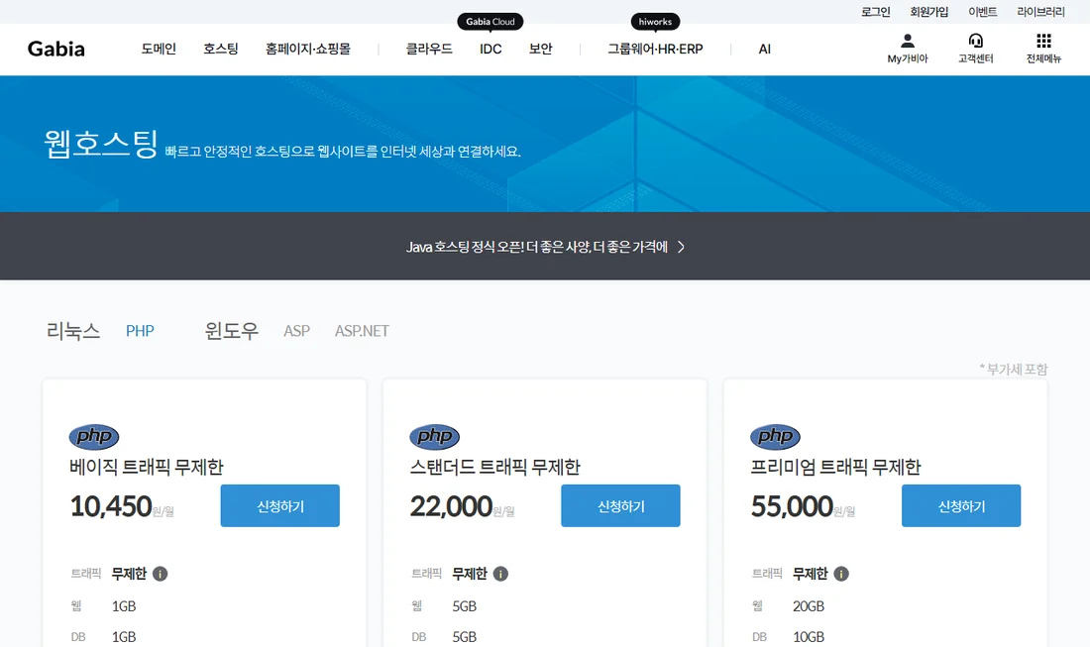Click 회원가입 link

[928, 12]
